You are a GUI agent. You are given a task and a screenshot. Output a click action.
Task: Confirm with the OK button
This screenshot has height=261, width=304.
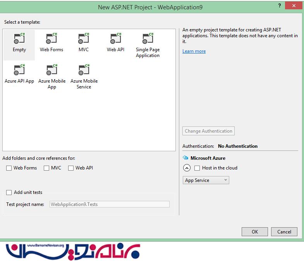coord(255,232)
